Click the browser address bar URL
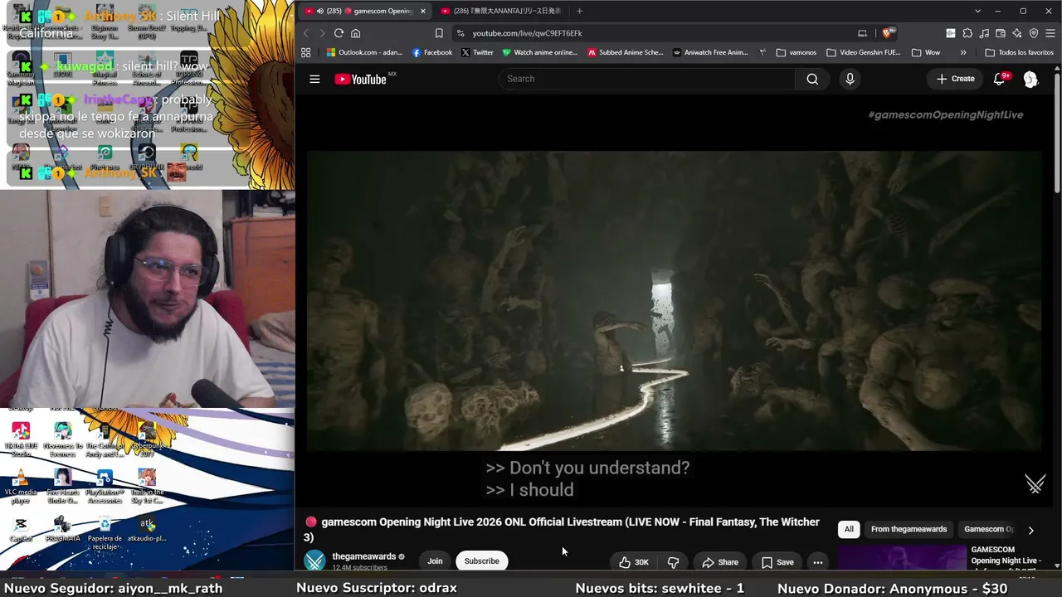 [527, 33]
